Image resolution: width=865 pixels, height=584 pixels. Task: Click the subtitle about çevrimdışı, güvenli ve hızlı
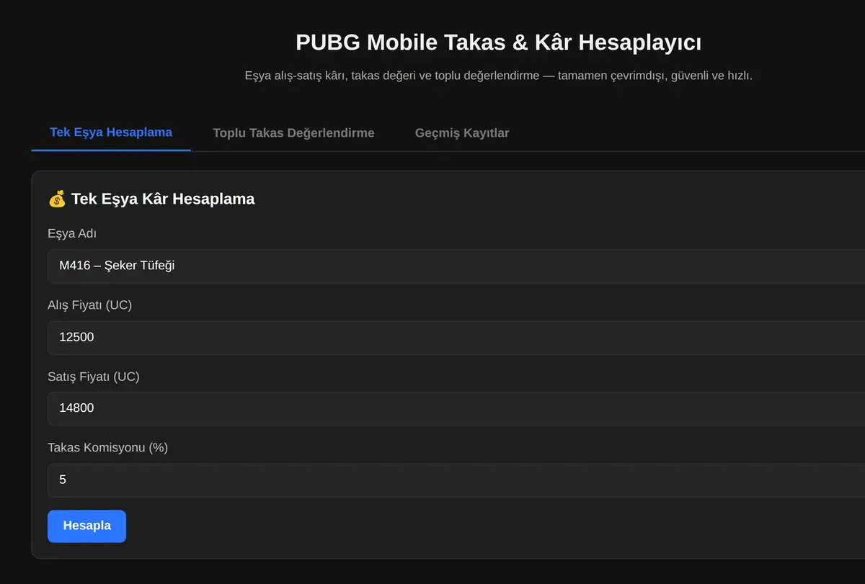click(499, 76)
